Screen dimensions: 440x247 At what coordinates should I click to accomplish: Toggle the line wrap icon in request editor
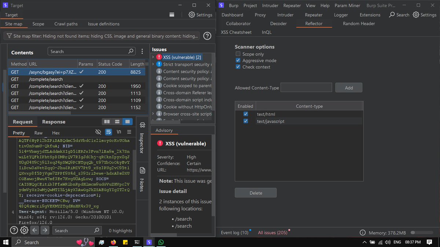pyautogui.click(x=109, y=132)
